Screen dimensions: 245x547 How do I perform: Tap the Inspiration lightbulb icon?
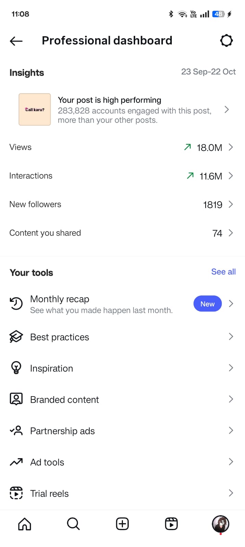point(16,368)
